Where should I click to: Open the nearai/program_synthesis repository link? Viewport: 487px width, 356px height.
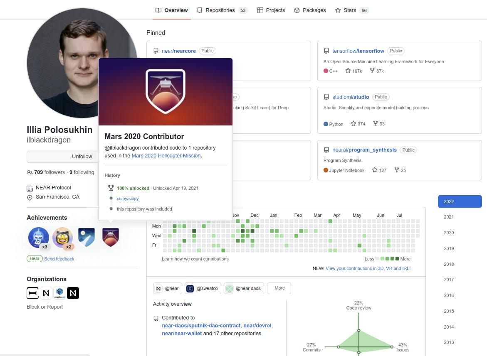pos(364,150)
